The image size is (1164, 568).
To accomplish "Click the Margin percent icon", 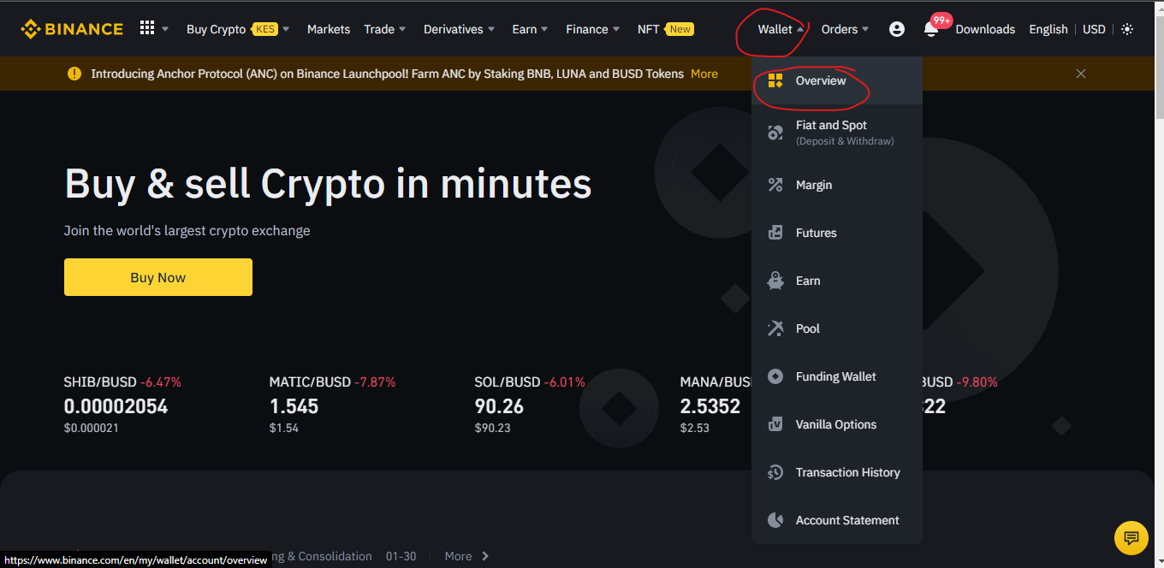I will [775, 185].
